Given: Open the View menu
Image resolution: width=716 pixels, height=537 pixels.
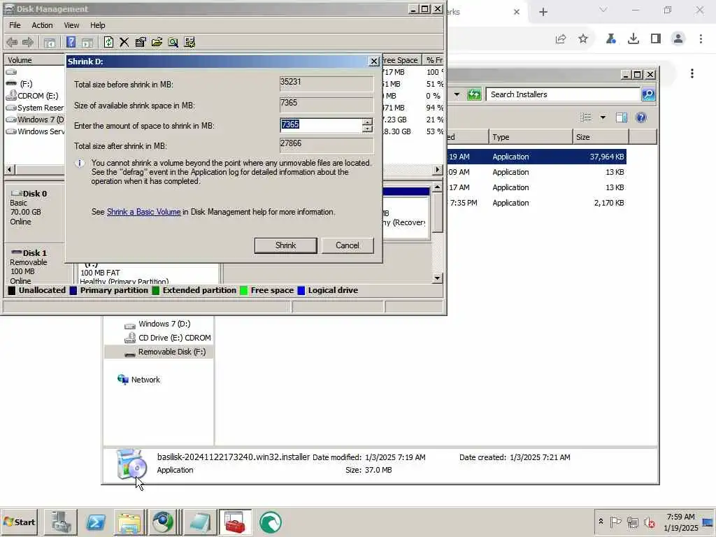Looking at the screenshot, I should 71,25.
